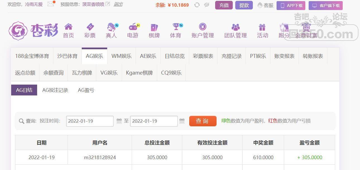This screenshot has width=360, height=170.
Task: Click the 用户名 column header
Action: click(100, 142)
